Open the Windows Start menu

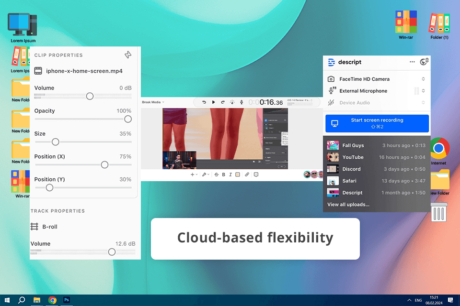pyautogui.click(x=7, y=300)
